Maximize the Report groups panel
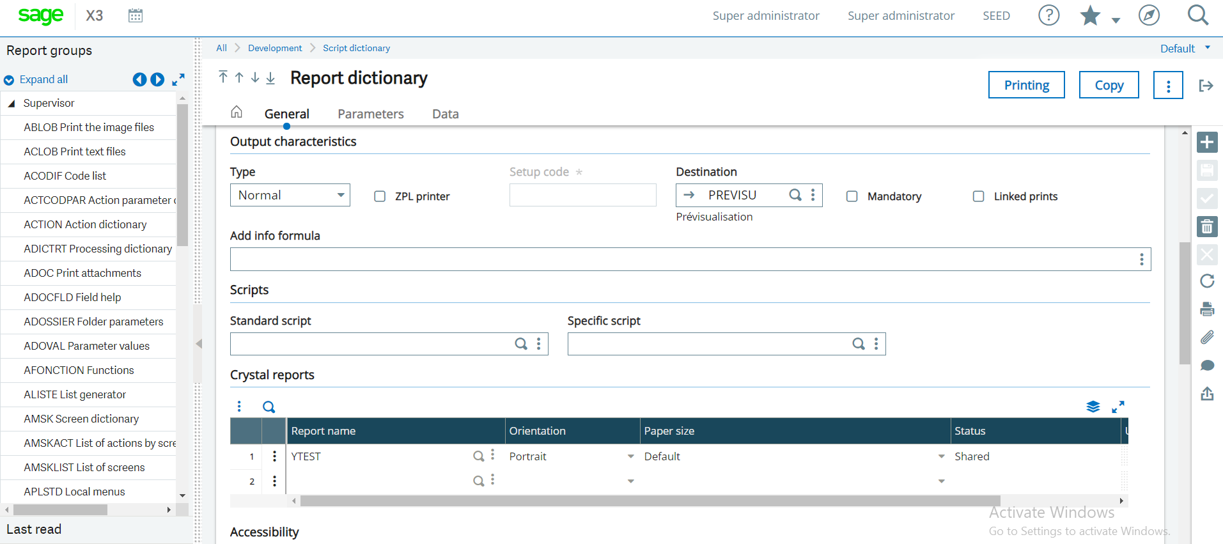Viewport: 1223px width, 544px height. tap(178, 79)
